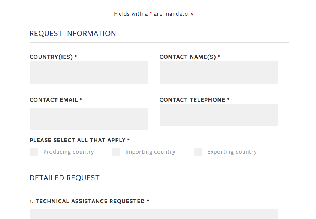Click the REQUEST INFORMATION section heading
This screenshot has width=316, height=219.
(73, 33)
